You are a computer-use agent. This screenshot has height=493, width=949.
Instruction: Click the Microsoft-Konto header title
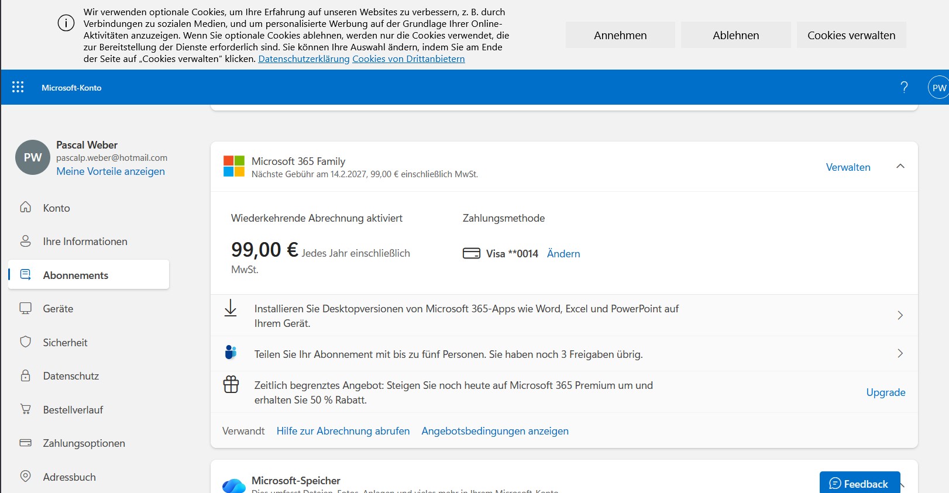point(71,88)
